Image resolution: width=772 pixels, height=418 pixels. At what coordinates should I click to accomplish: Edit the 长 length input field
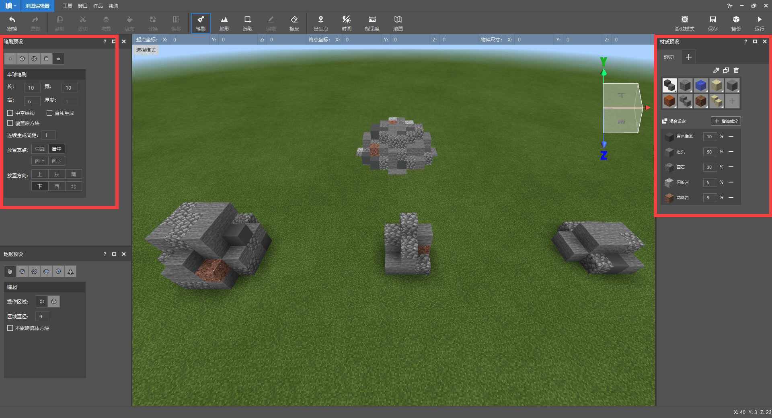32,88
